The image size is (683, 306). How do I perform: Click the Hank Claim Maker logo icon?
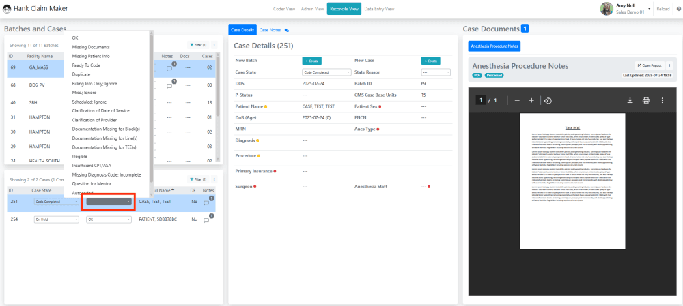tap(8, 9)
